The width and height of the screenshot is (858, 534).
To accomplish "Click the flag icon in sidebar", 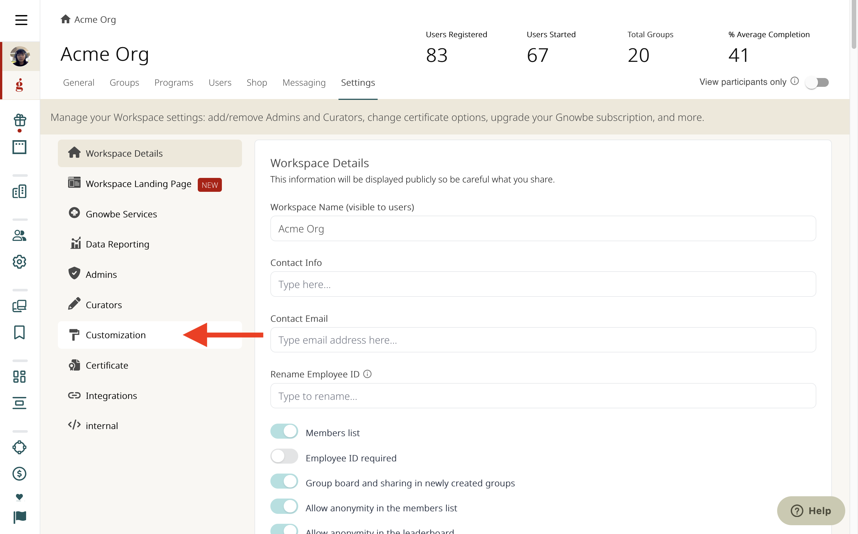I will coord(20,517).
